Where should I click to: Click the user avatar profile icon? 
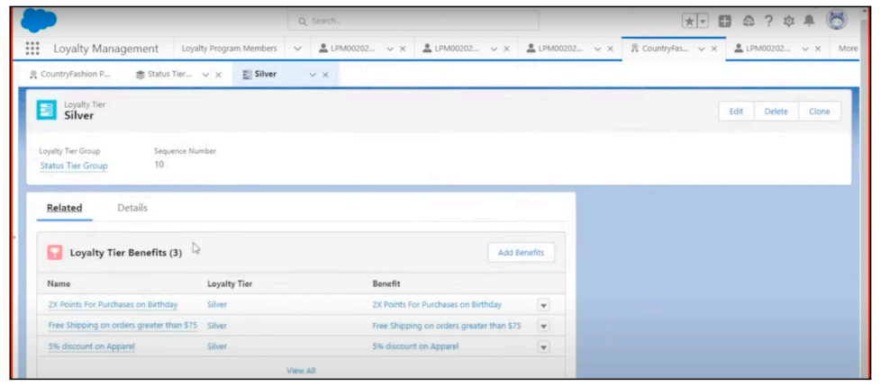tap(837, 20)
